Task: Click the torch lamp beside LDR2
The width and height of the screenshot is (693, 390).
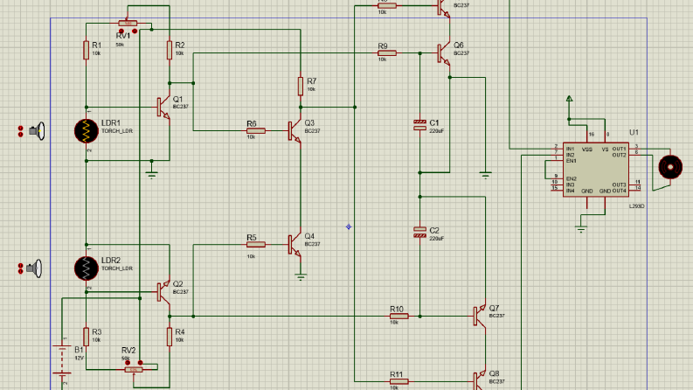Action: [x=34, y=268]
